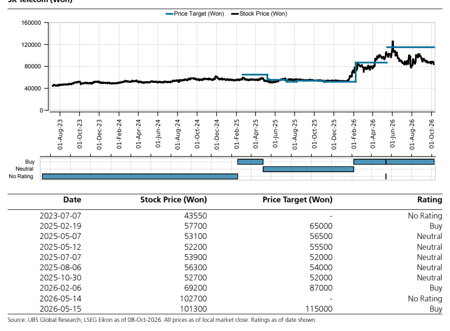
Task: Click price target value 115000
Action: [319, 309]
